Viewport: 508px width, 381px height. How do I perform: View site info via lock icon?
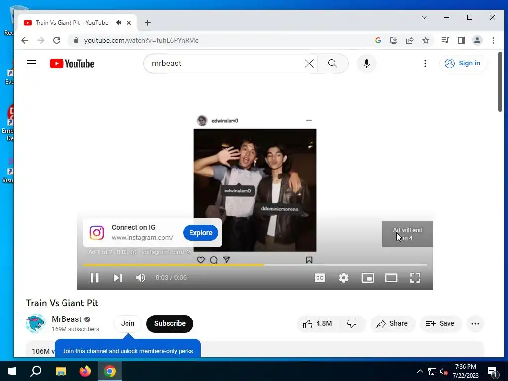pos(76,40)
